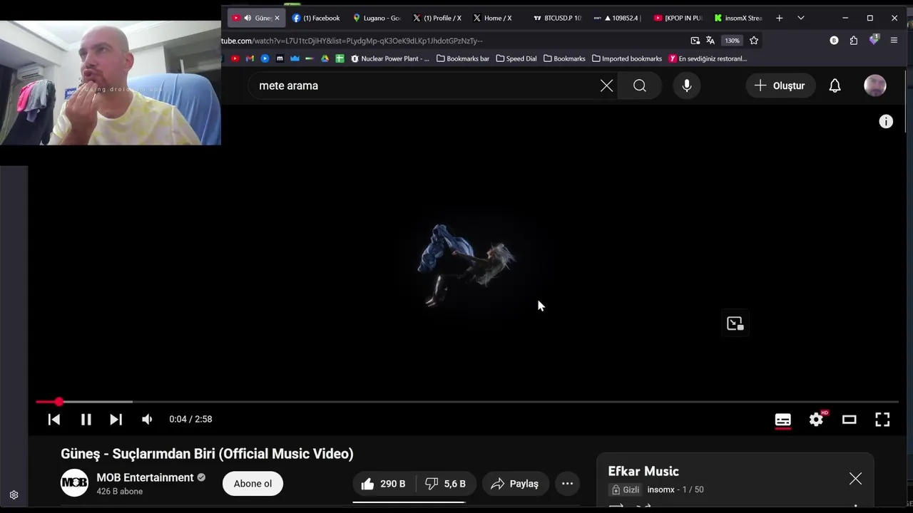The height and width of the screenshot is (513, 913).
Task: Switch to the Profile / X tab
Action: (438, 18)
